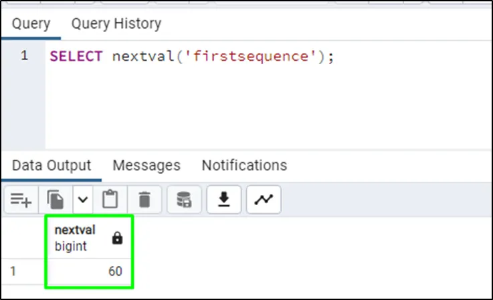This screenshot has height=300, width=493.
Task: Click line number 1 in editor gutter
Action: pos(24,56)
